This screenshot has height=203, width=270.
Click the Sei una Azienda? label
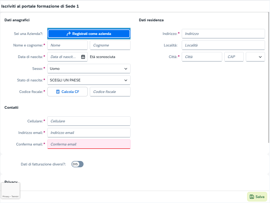point(28,34)
